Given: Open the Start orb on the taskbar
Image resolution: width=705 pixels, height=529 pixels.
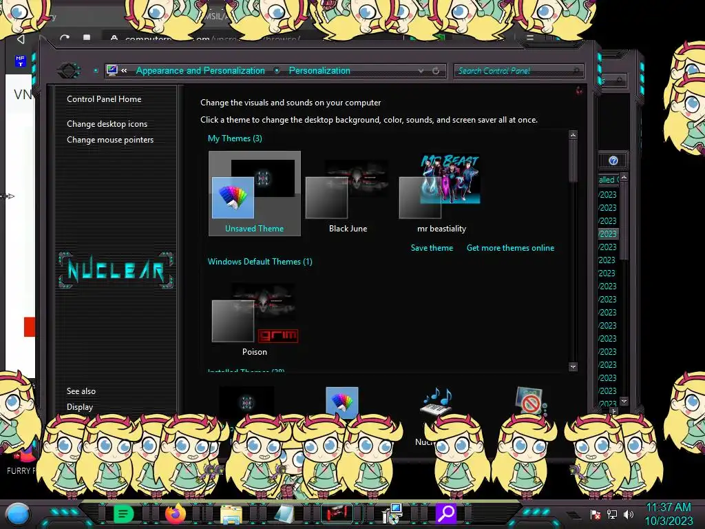Looking at the screenshot, I should tap(18, 514).
